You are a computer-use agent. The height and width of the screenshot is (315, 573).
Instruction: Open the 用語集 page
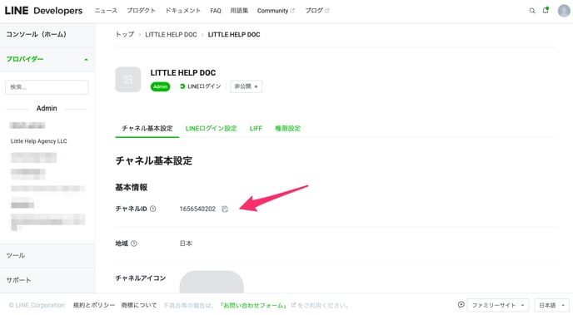pos(239,11)
